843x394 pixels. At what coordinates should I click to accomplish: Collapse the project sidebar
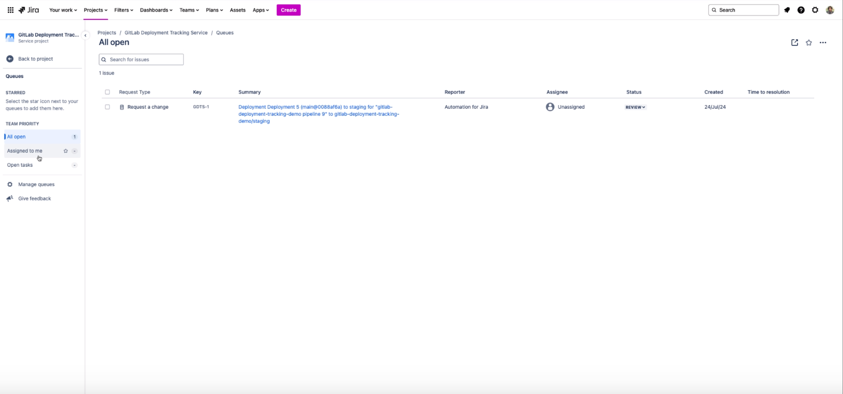tap(86, 35)
